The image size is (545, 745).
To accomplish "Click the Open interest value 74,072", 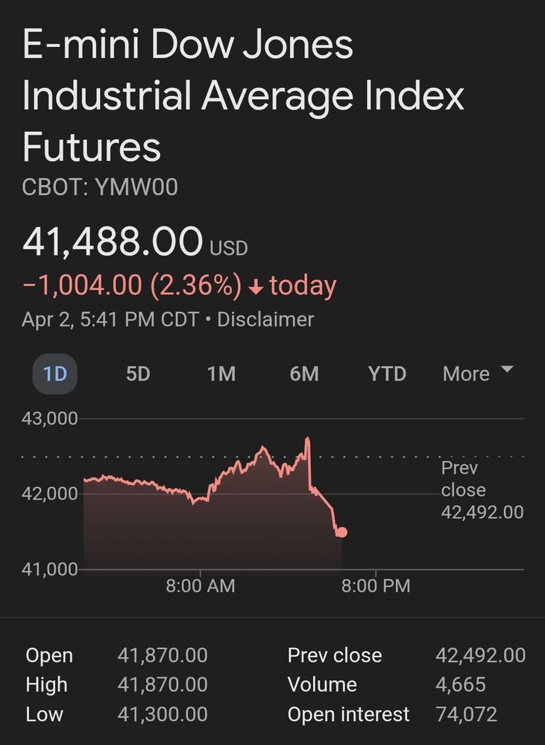I will [466, 714].
